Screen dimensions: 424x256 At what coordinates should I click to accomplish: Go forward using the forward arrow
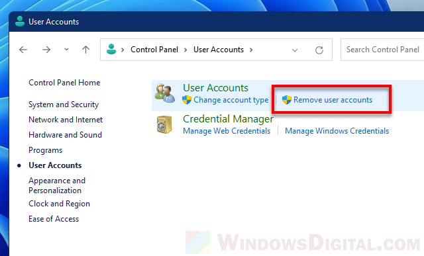tap(46, 50)
